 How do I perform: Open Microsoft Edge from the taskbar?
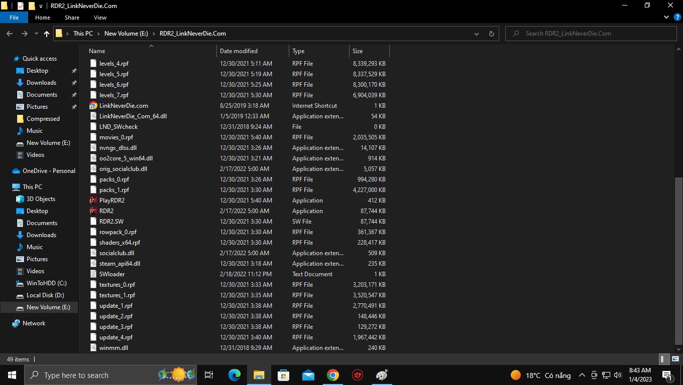pyautogui.click(x=235, y=375)
